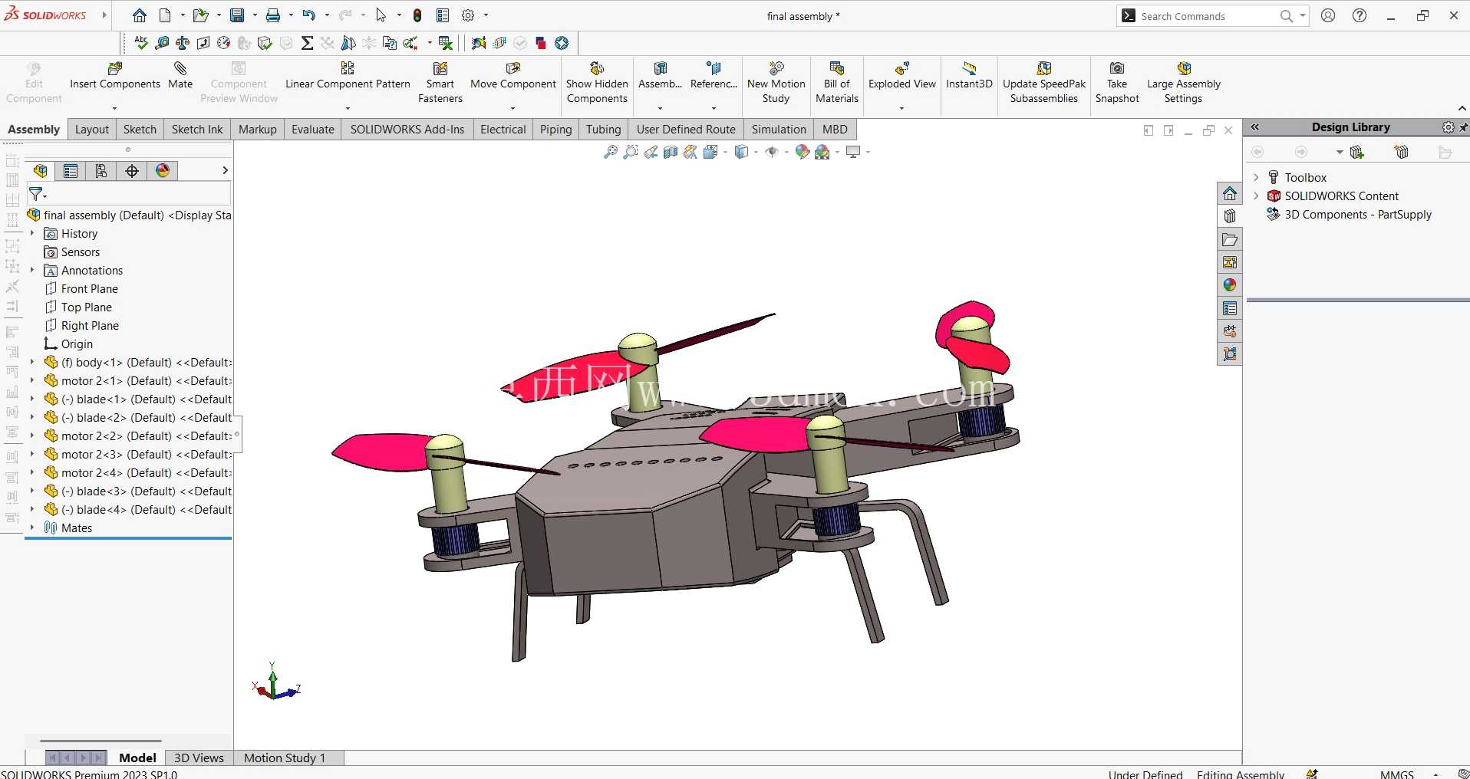The height and width of the screenshot is (779, 1470).
Task: Take a Snapshot of the assembly
Action: (1117, 83)
